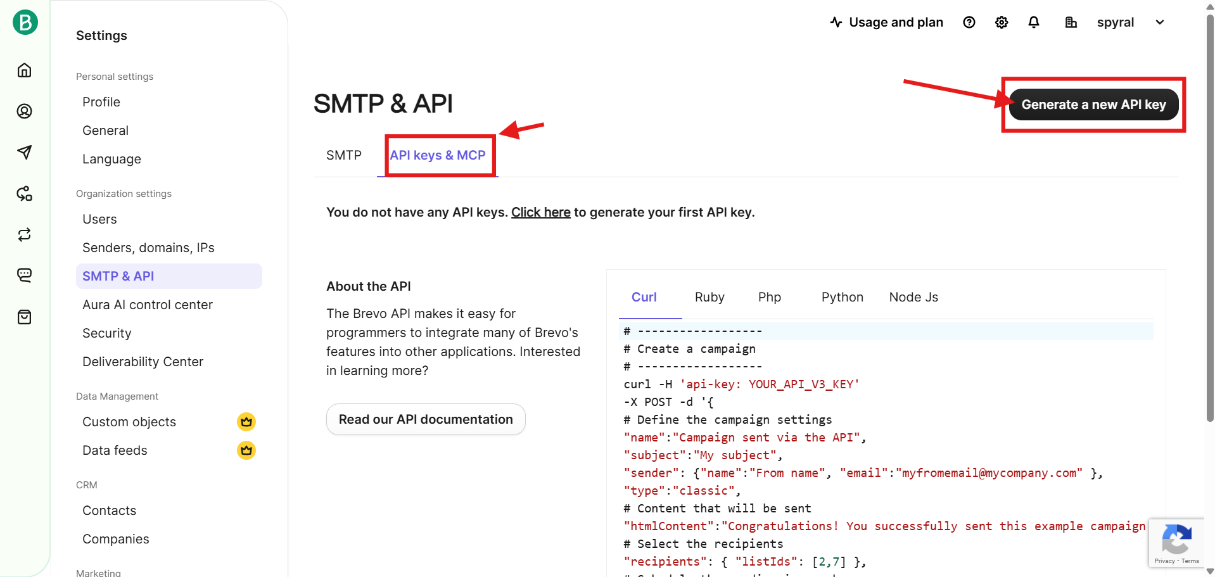Select the API keys & MCP tab
Image resolution: width=1215 pixels, height=577 pixels.
(x=438, y=155)
